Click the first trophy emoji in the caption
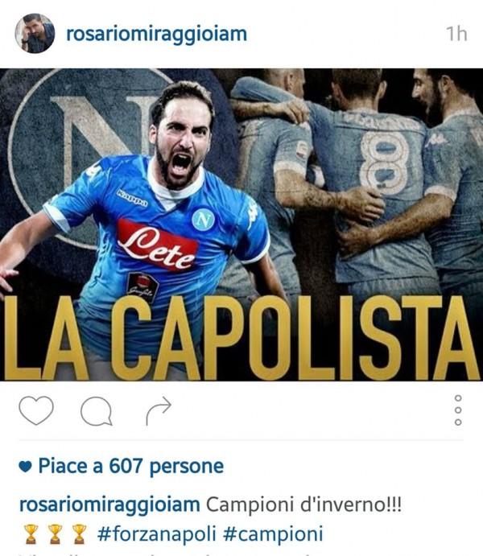Image resolution: width=483 pixels, height=556 pixels. [31, 534]
